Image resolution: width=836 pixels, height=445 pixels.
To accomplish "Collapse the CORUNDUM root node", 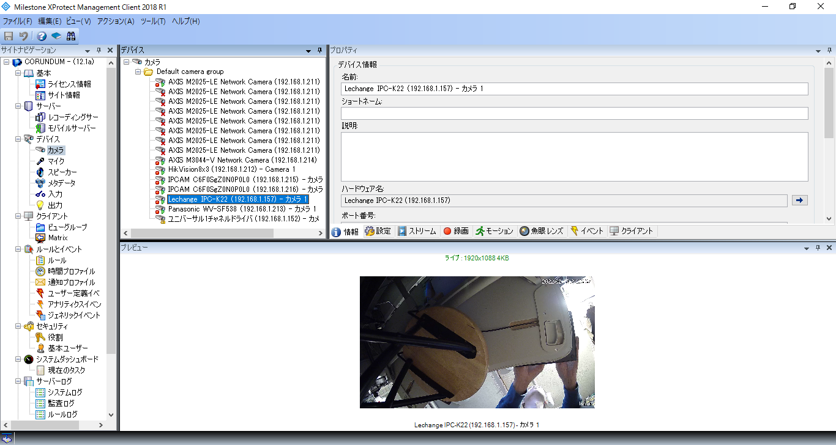I will click(6, 62).
